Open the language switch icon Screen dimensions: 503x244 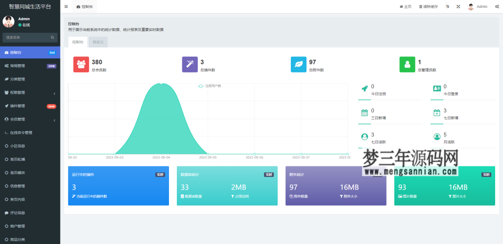[x=447, y=7]
